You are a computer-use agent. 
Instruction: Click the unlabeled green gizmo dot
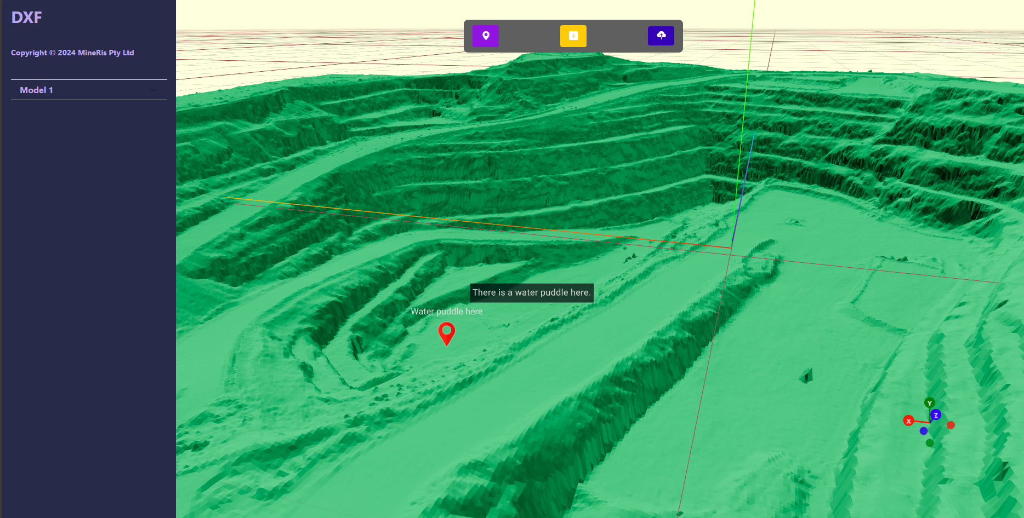(930, 443)
